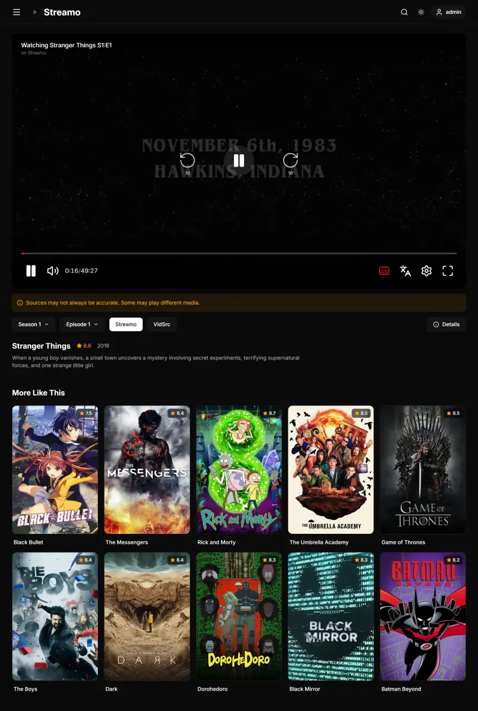Click the Game of Thrones title text
Viewport: 478px width, 711px height.
(x=403, y=542)
